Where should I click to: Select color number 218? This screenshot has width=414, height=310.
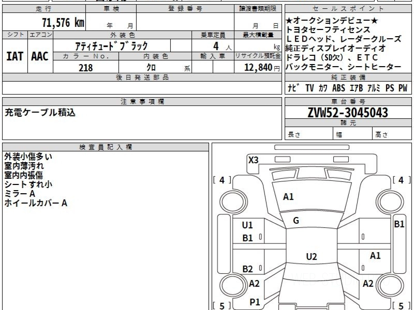click(x=86, y=68)
